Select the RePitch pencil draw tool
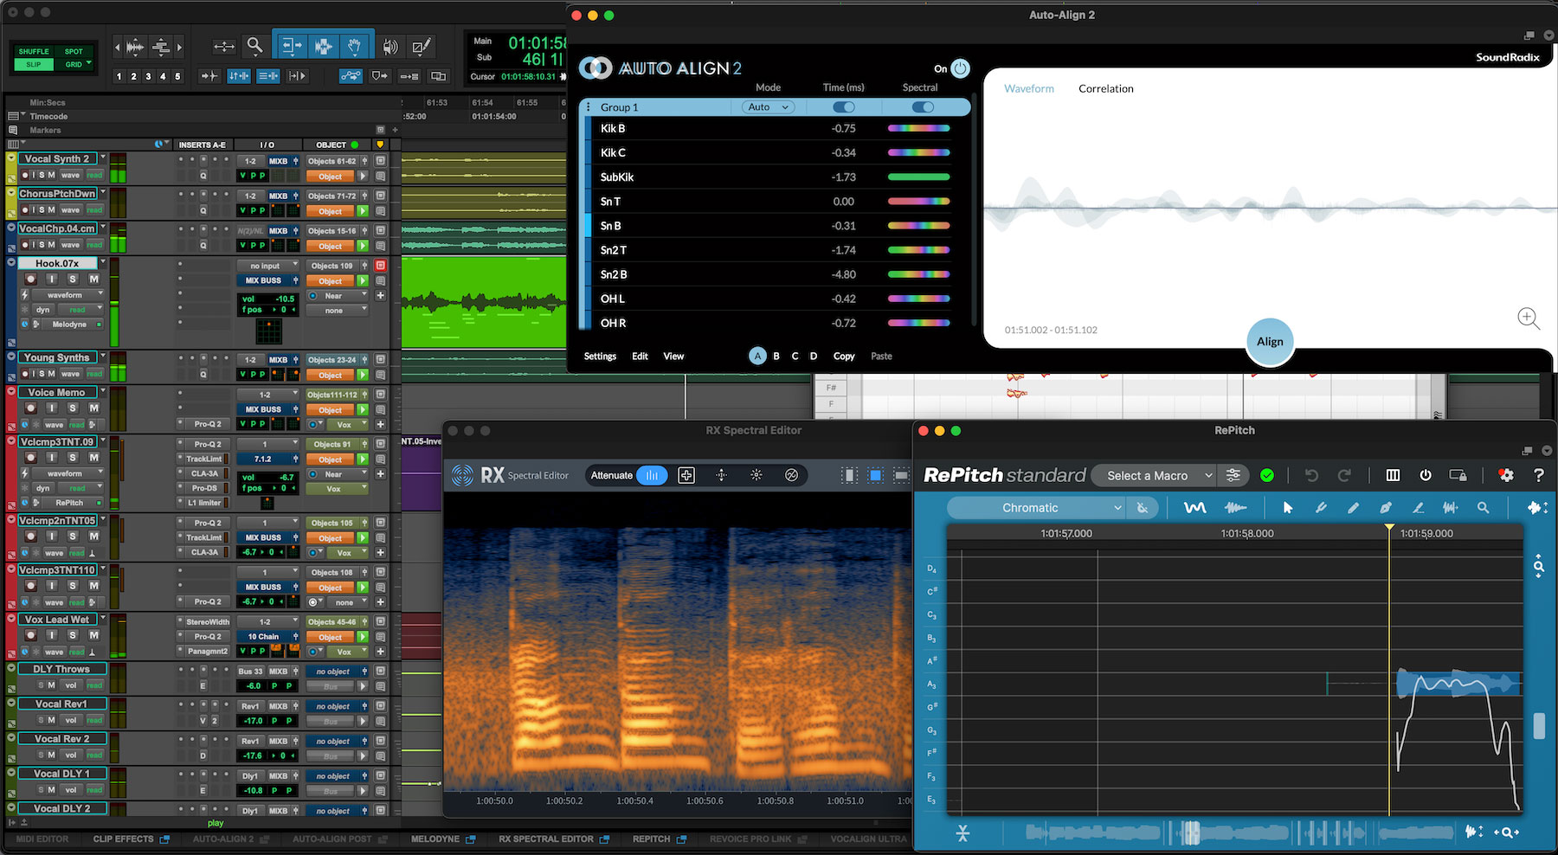 1353,508
